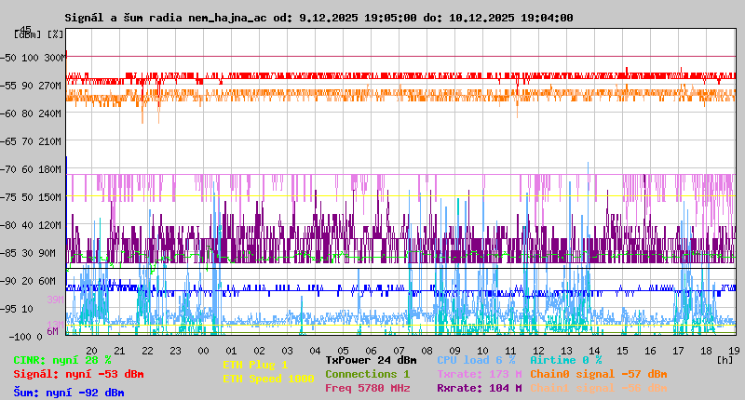745x400 pixels.
Task: Click the CINR legend label
Action: pyautogui.click(x=61, y=360)
